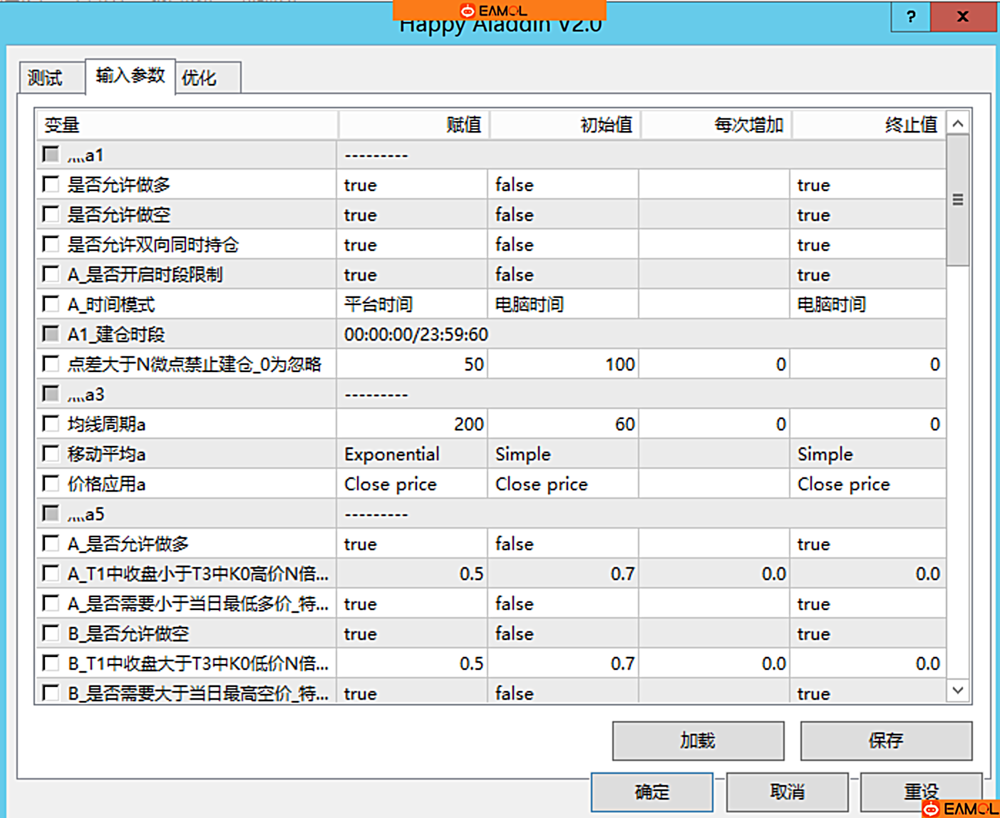Toggle checkbox for B_T1中收盘大于T3中K0低价N倍
The width and height of the screenshot is (1000, 818).
click(x=51, y=663)
